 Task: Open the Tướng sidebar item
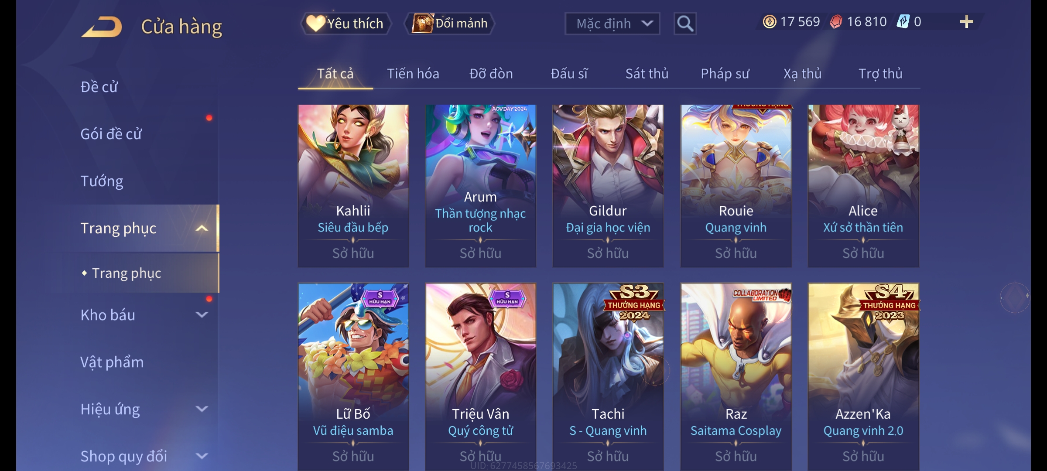coord(102,181)
